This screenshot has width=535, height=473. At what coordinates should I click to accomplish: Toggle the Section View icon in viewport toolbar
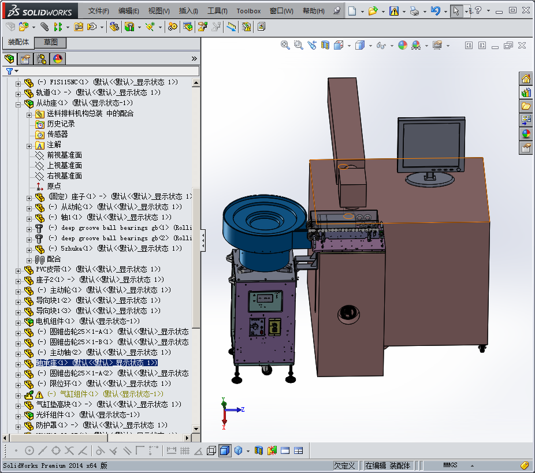[x=325, y=45]
